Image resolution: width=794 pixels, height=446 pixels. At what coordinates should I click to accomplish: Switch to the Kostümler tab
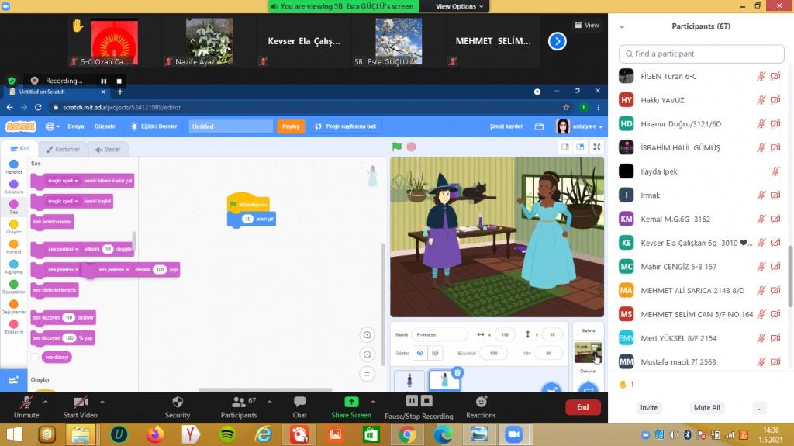pyautogui.click(x=62, y=149)
